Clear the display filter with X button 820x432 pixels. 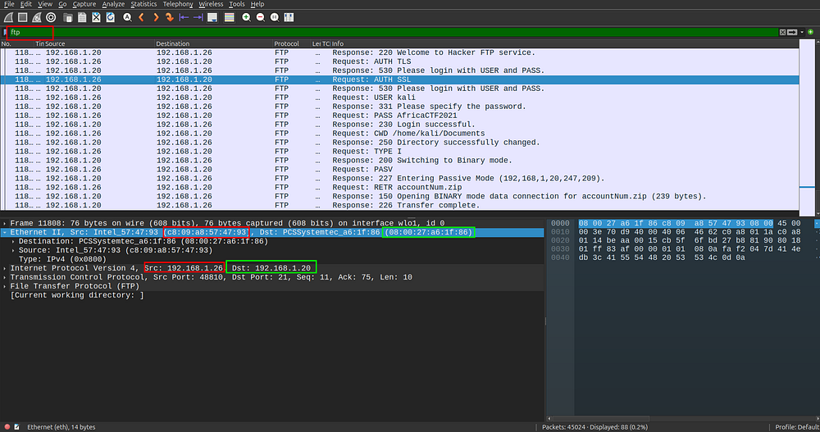point(782,32)
